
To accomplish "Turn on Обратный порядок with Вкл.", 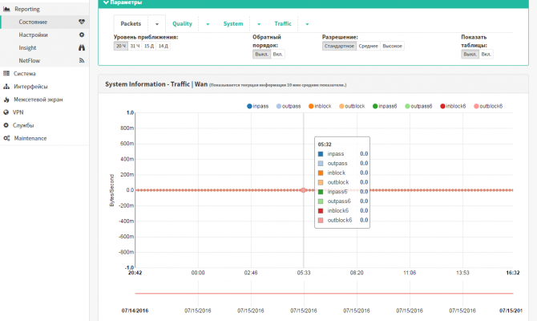I will coord(278,55).
